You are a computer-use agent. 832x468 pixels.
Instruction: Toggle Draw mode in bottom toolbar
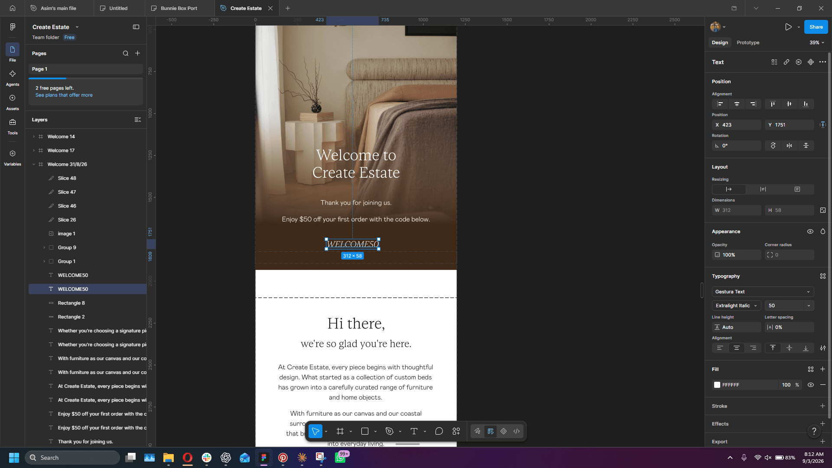[478, 431]
